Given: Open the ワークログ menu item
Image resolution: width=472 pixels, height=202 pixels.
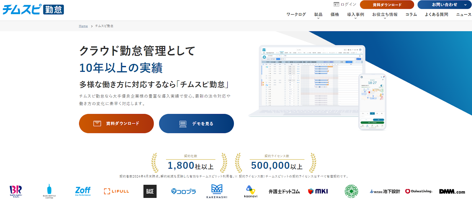Looking at the screenshot, I should [x=296, y=14].
